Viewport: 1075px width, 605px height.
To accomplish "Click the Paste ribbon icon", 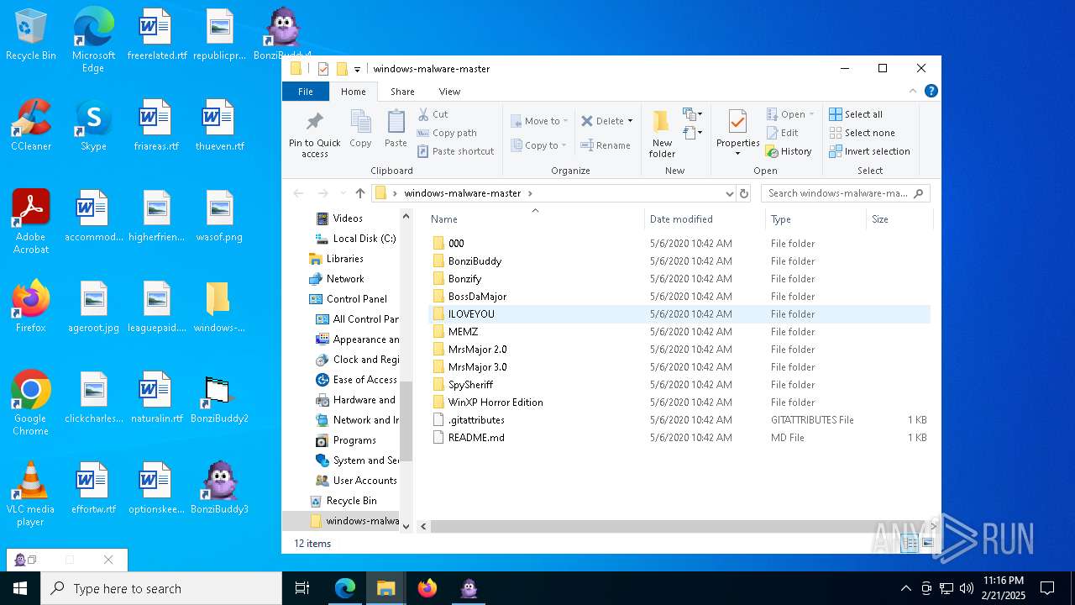I will coord(396,123).
